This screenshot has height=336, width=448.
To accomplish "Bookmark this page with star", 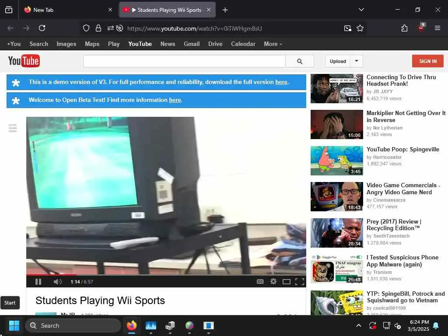I will [360, 28].
